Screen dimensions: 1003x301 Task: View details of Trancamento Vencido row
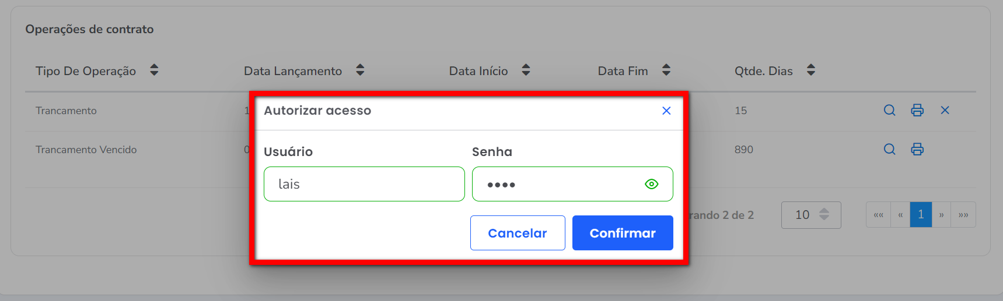pyautogui.click(x=889, y=149)
